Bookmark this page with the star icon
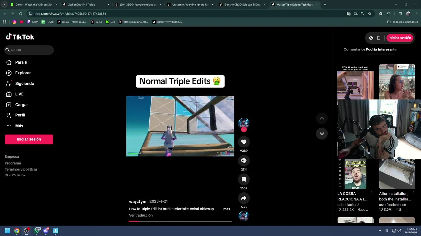421x236 pixels. [x=370, y=14]
